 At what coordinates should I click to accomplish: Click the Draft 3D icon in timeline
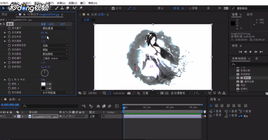coord(91,106)
